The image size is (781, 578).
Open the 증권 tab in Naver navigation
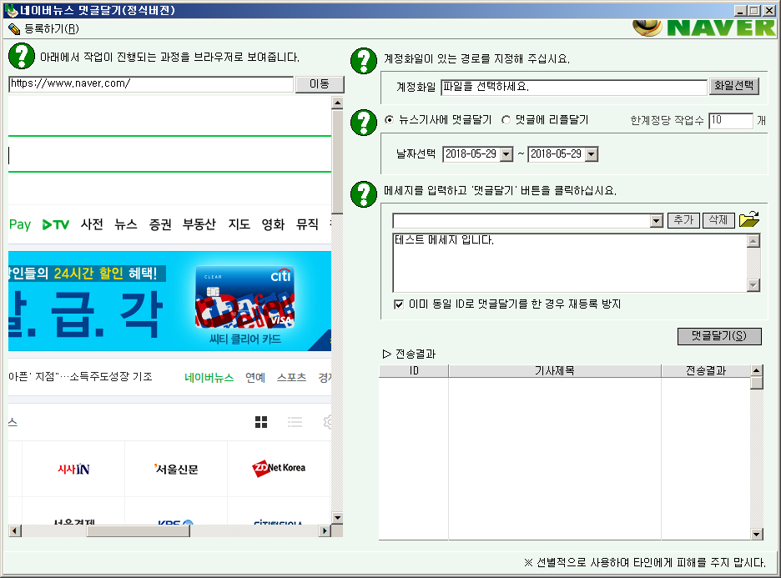click(x=160, y=224)
